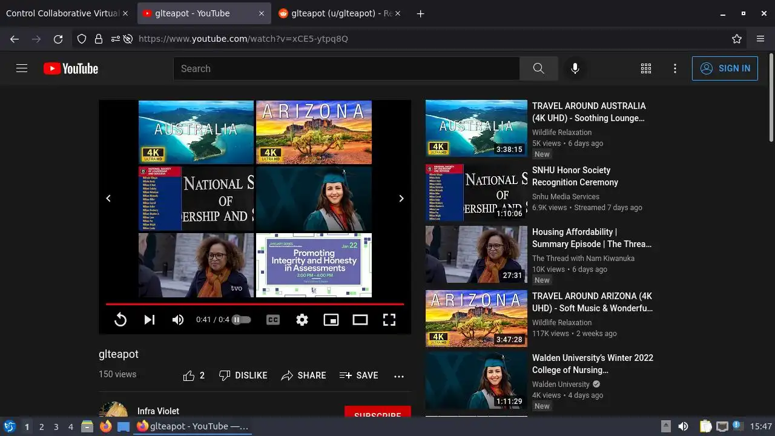Open the YouTube guide hamburger menu

(x=22, y=68)
